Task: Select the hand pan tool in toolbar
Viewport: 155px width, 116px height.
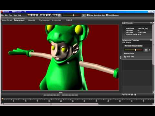Action: coord(47,15)
